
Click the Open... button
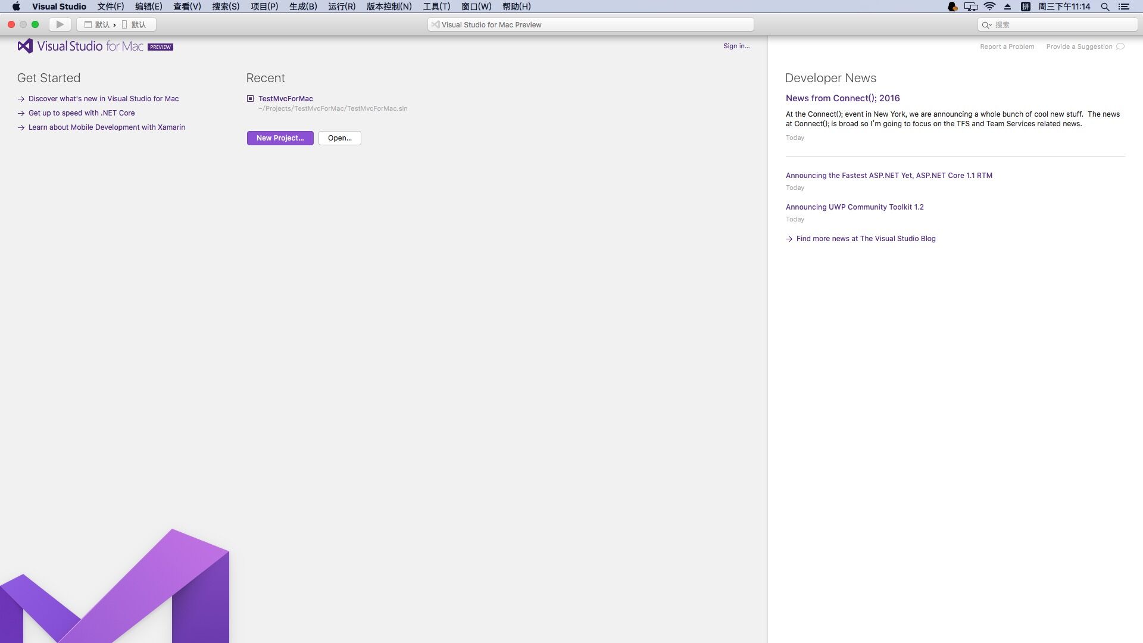tap(339, 138)
